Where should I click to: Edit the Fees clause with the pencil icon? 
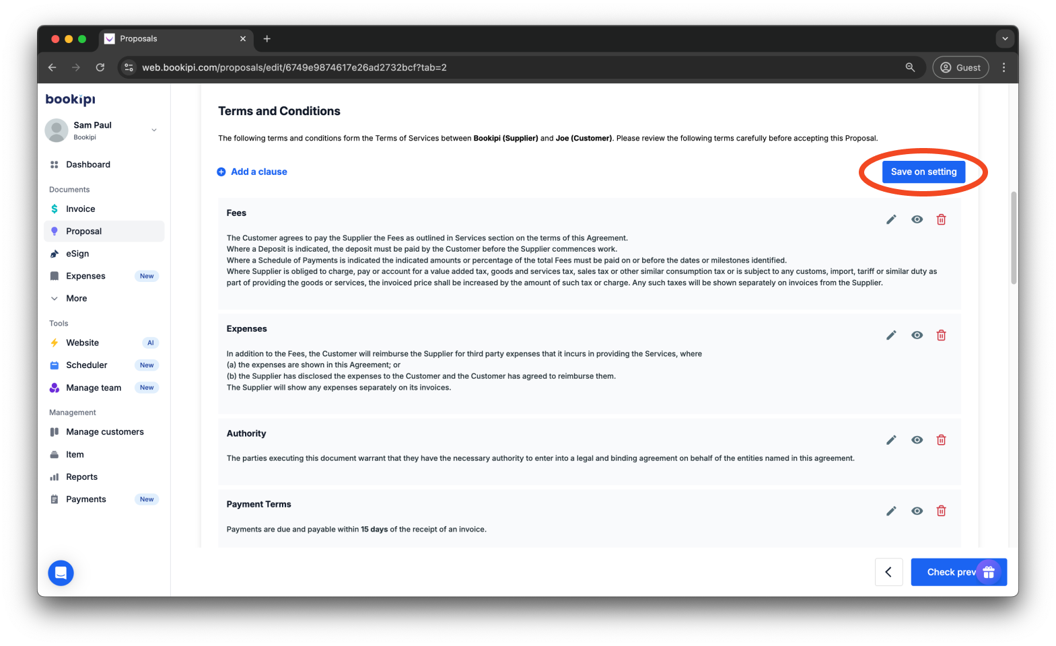click(891, 219)
